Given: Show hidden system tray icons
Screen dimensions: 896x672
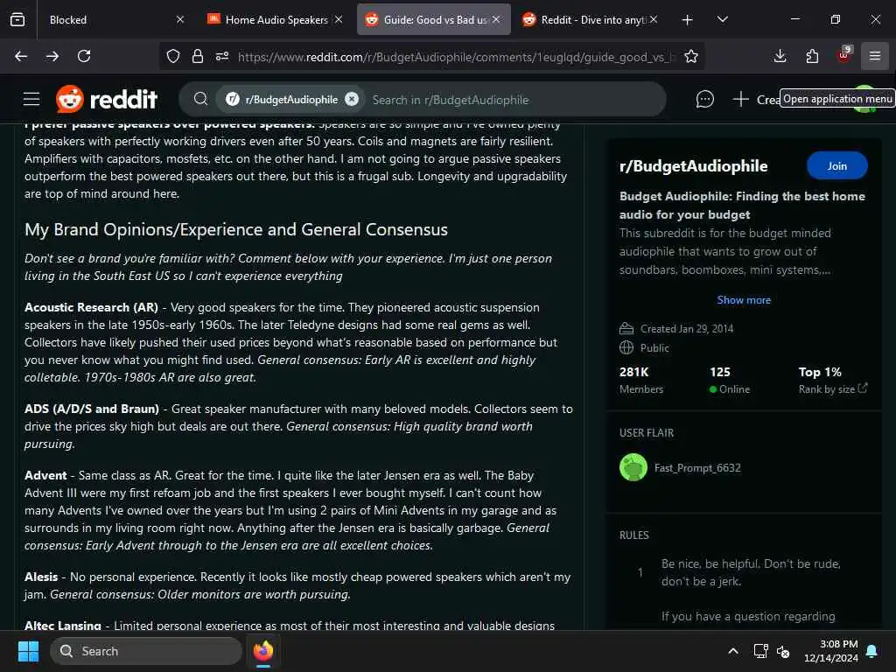Looking at the screenshot, I should pos(733,651).
